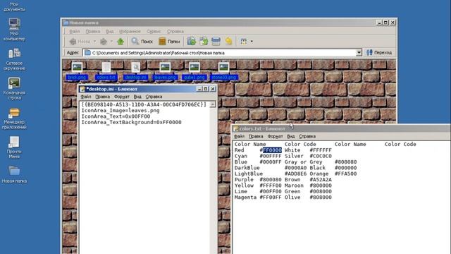Image resolution: width=451 pixels, height=254 pixels.
Task: Open the Forward button history dropdown
Action: (x=111, y=42)
